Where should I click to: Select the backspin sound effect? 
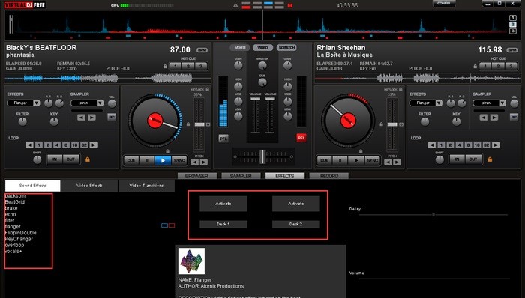pyautogui.click(x=15, y=195)
